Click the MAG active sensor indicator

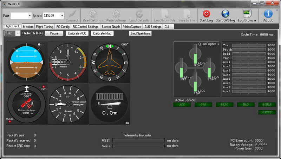pyautogui.click(x=246, y=105)
